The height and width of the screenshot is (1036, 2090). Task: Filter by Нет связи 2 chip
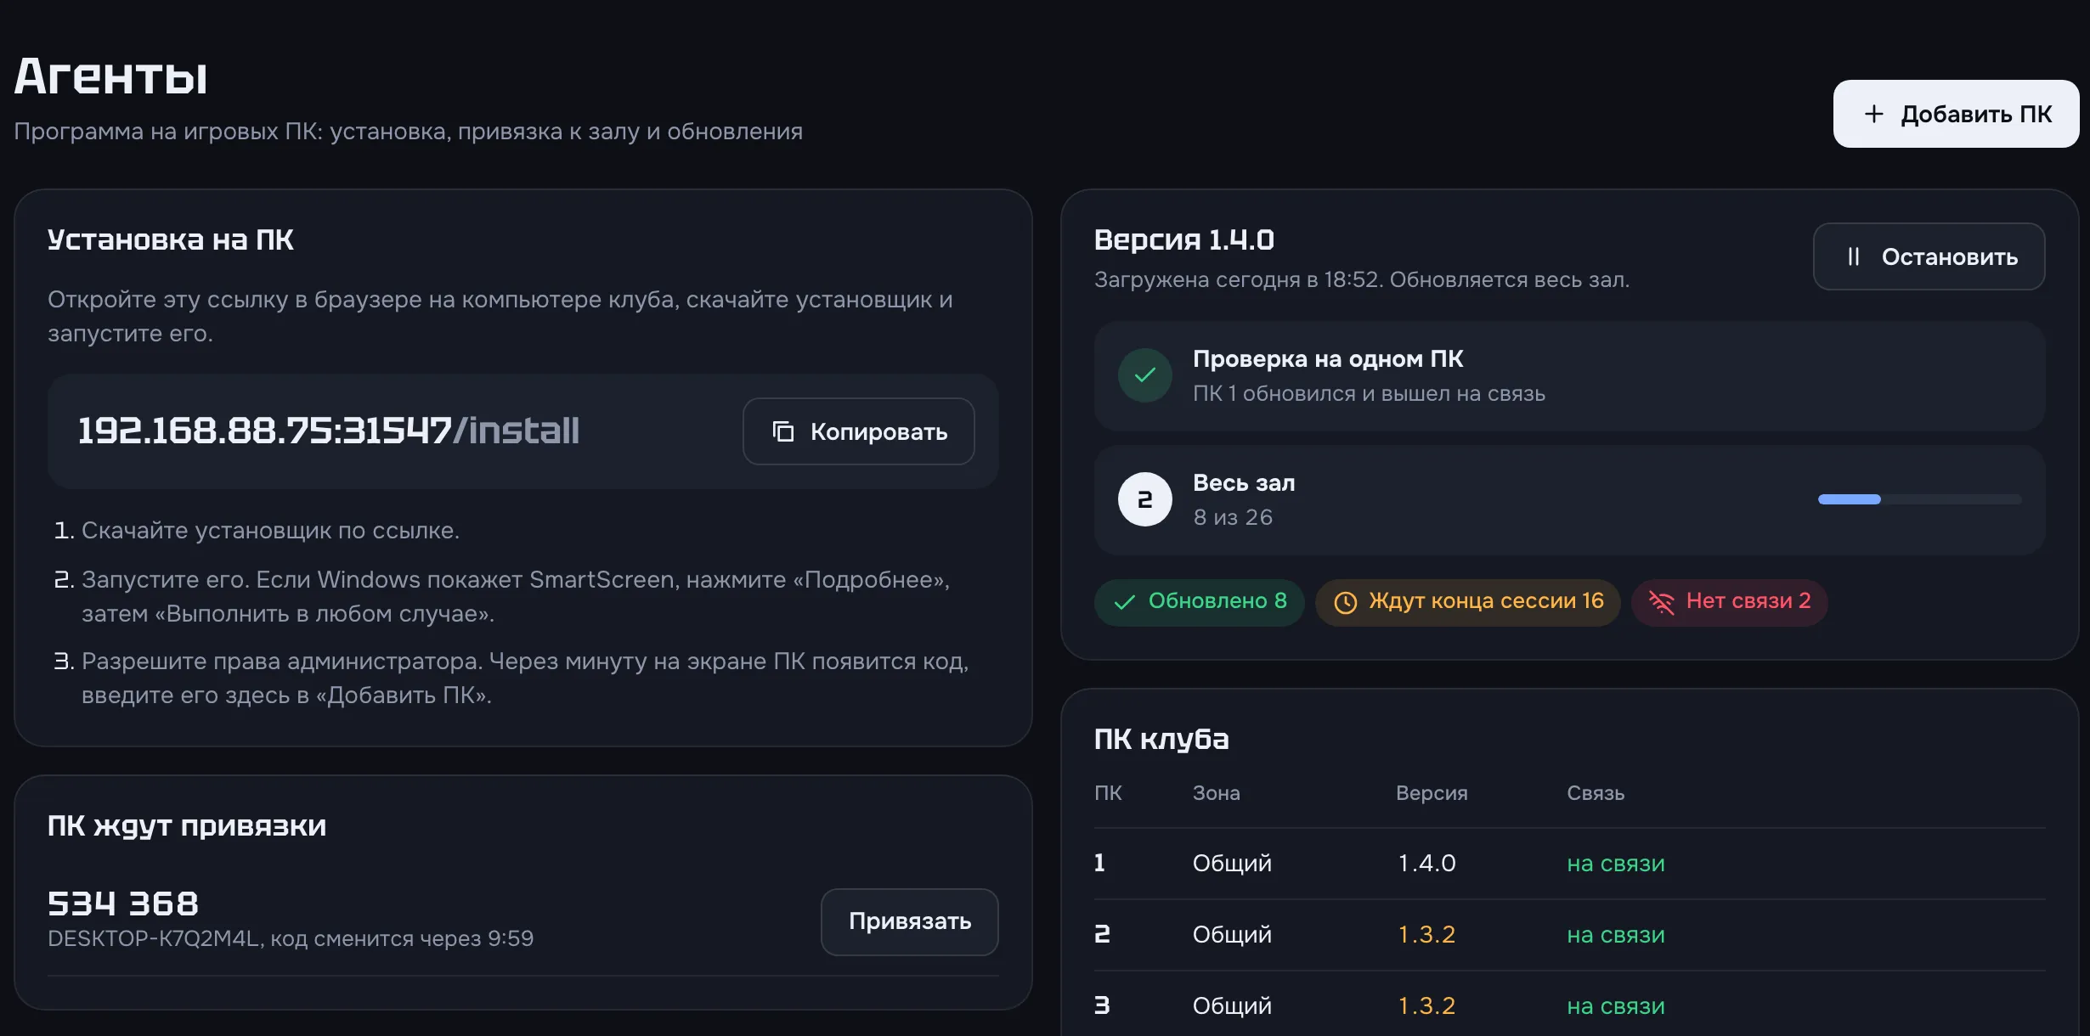1730,602
